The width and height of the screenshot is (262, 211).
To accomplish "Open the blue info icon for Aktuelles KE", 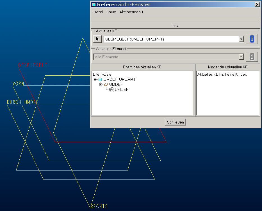I will coord(252,39).
